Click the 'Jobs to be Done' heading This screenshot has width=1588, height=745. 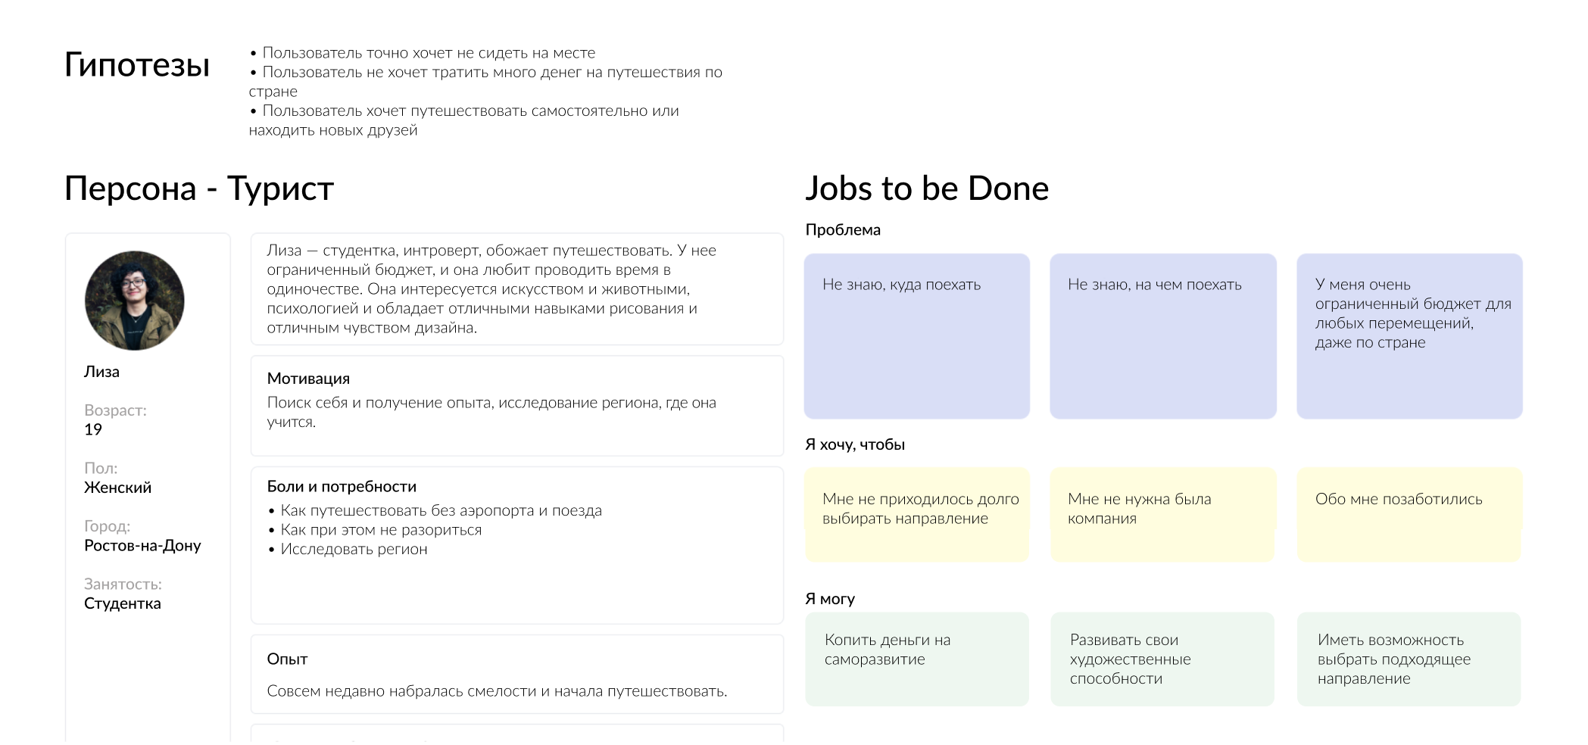click(927, 188)
